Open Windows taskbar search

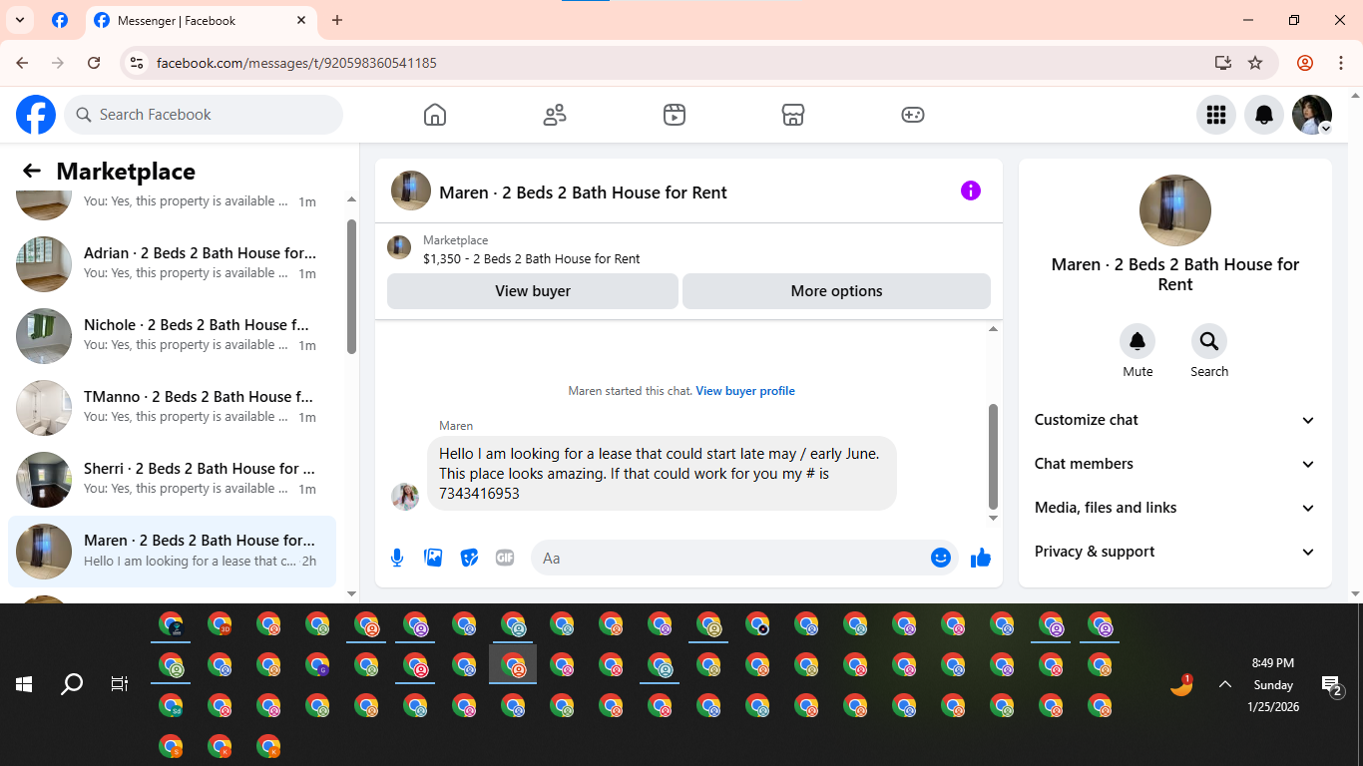pos(72,684)
